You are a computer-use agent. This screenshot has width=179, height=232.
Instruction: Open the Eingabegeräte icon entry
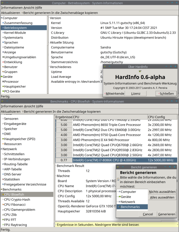pyautogui.click(x=3, y=124)
